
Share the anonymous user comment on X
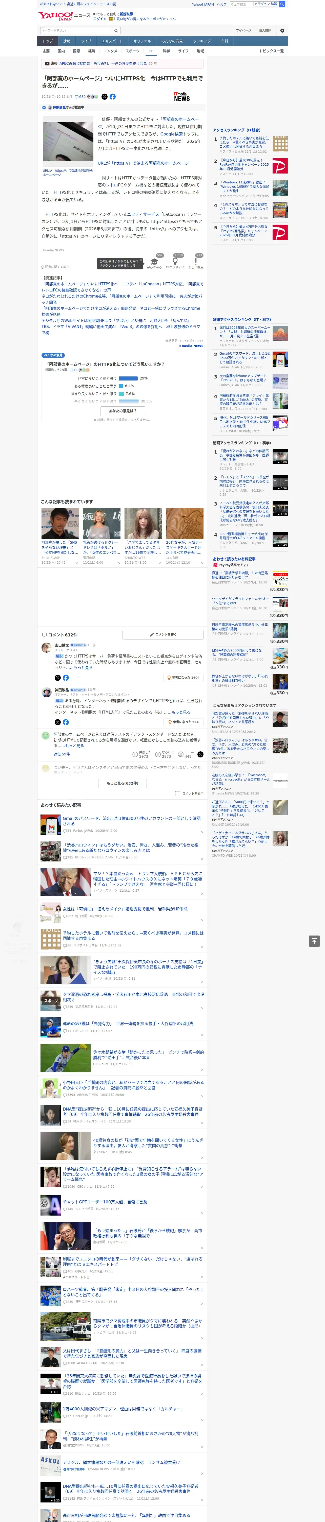tap(200, 754)
